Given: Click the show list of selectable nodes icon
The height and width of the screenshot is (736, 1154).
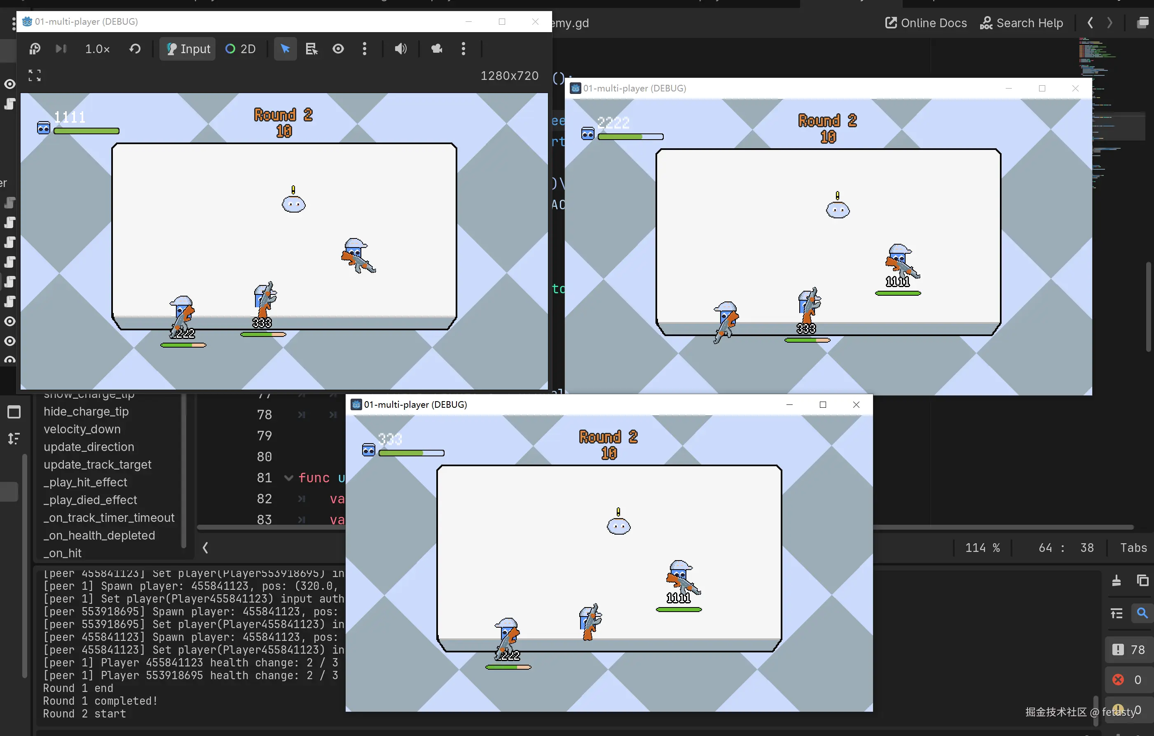Looking at the screenshot, I should click(x=311, y=49).
